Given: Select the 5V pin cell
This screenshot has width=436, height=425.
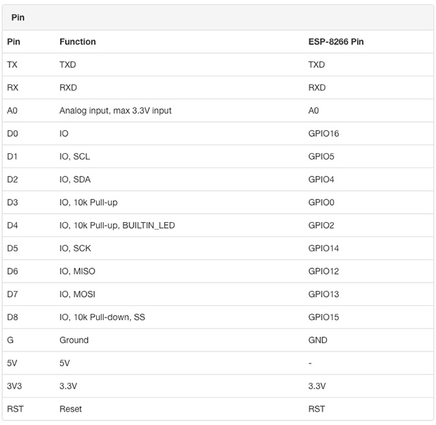Looking at the screenshot, I should pos(13,363).
